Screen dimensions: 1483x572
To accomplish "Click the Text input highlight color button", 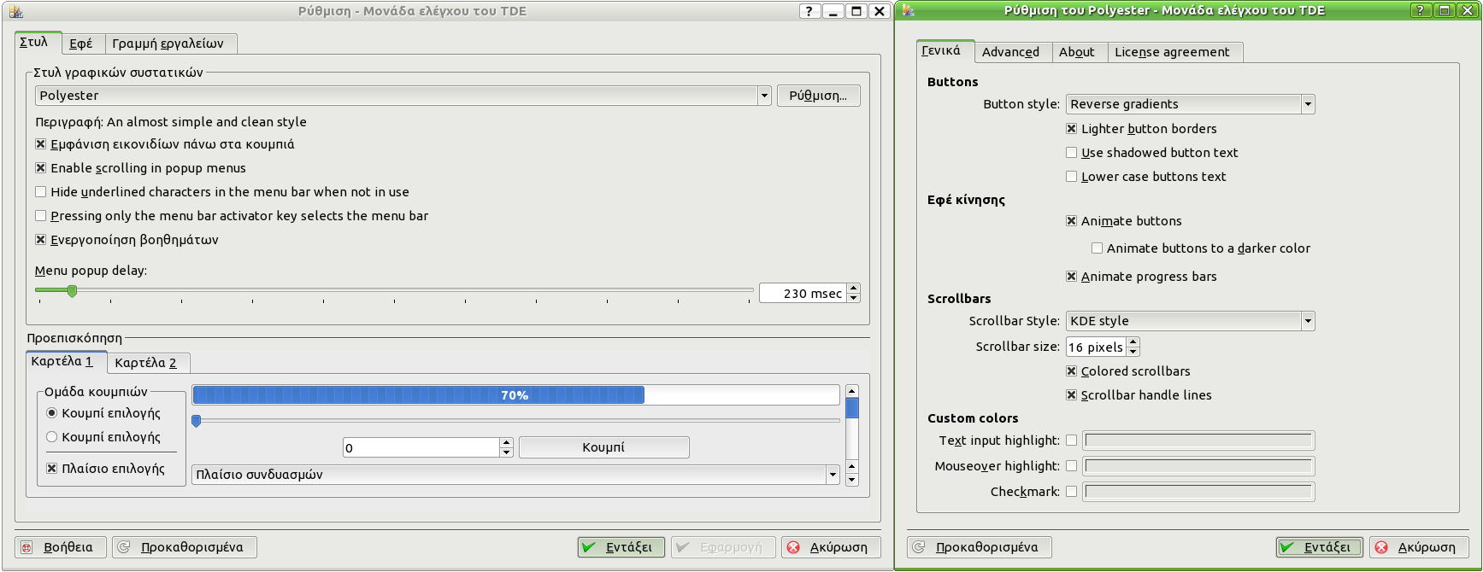I will click(x=1198, y=441).
